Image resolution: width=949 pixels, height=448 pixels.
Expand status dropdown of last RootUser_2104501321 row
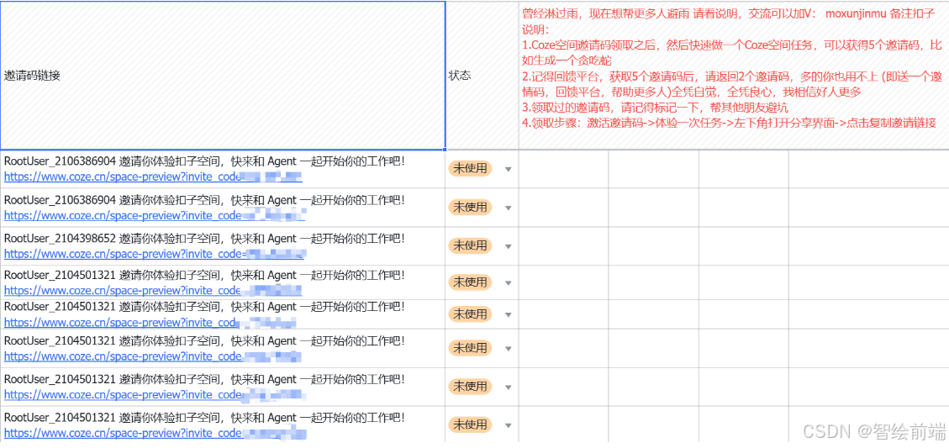tap(509, 425)
